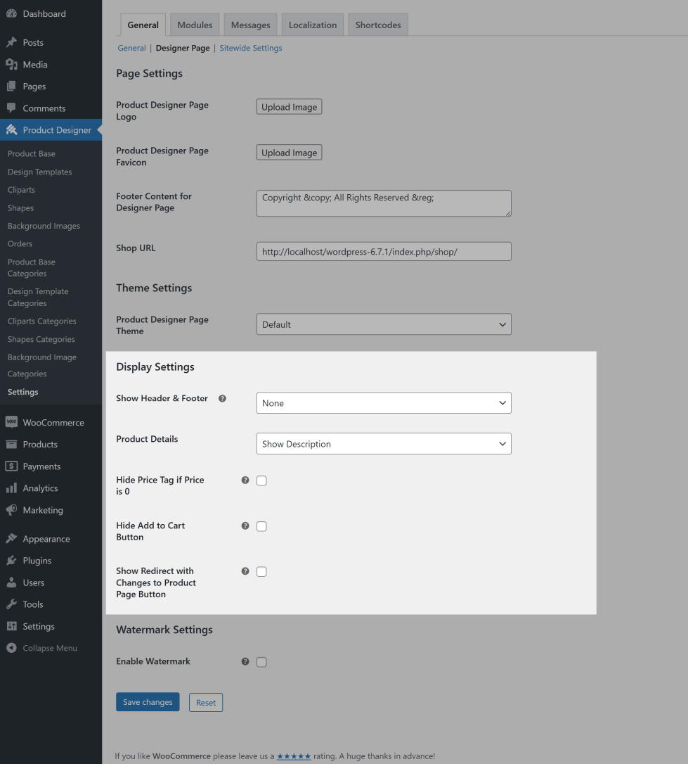Check the Hide Add to Cart Button box

261,526
